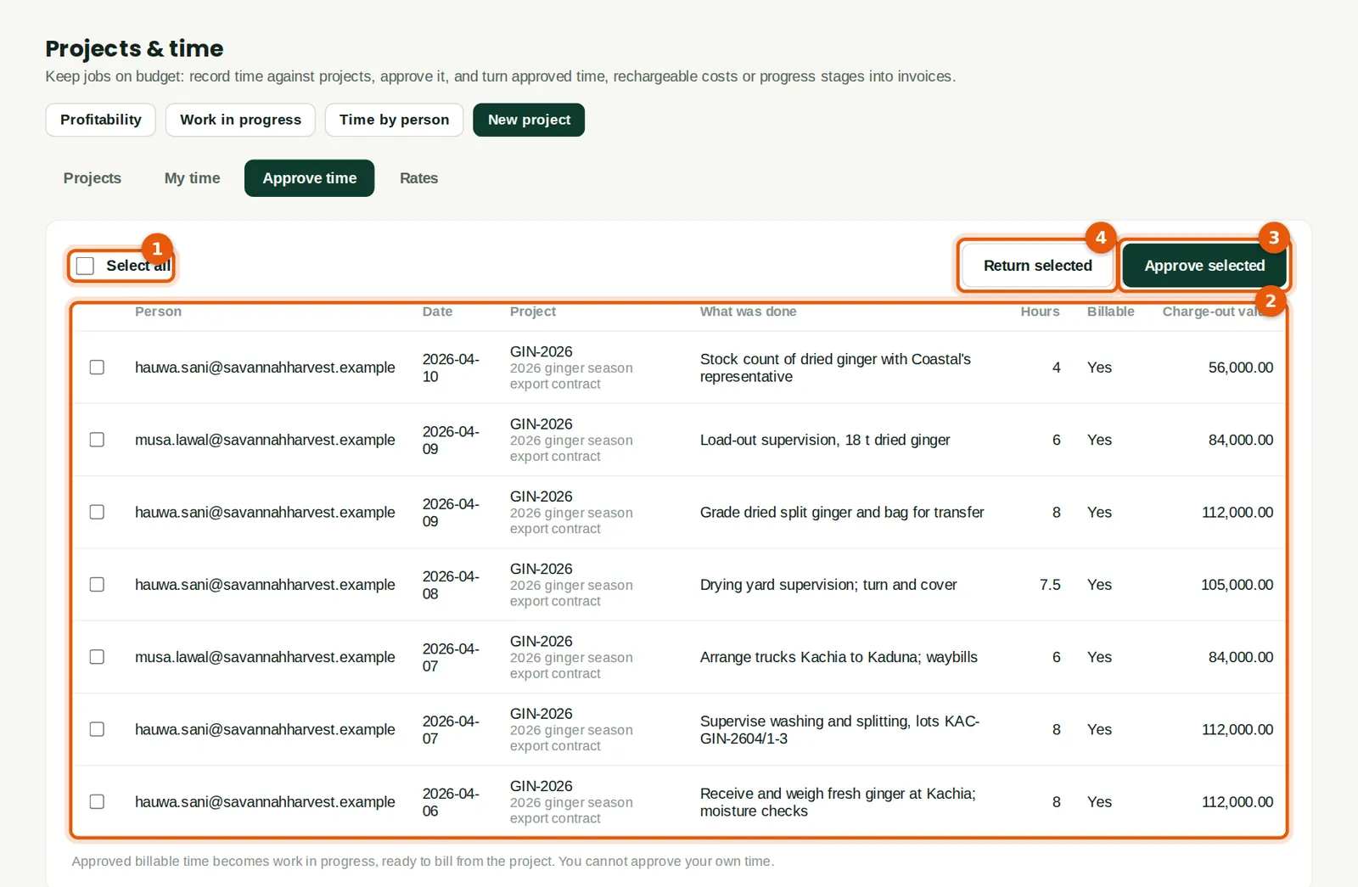Select the Approve time tab
Image resolution: width=1358 pixels, height=887 pixels.
click(x=309, y=178)
